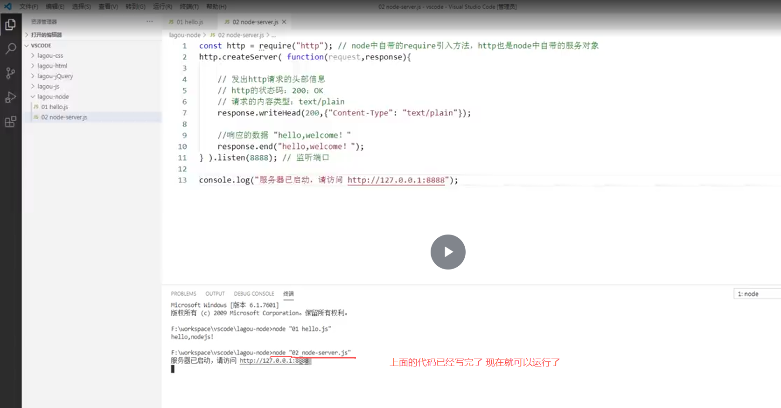Switch to the PROBLEMS panel tab
The height and width of the screenshot is (408, 781).
184,294
